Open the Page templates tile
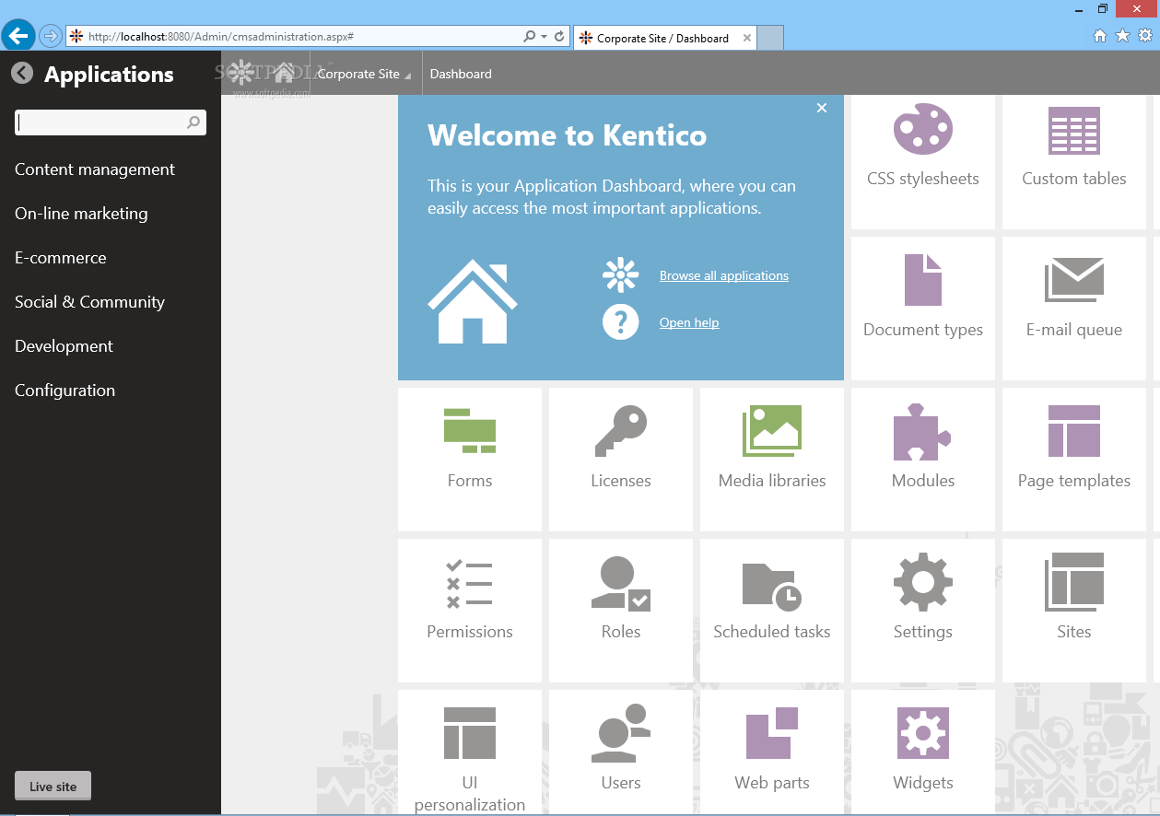Image resolution: width=1160 pixels, height=816 pixels. (1074, 460)
